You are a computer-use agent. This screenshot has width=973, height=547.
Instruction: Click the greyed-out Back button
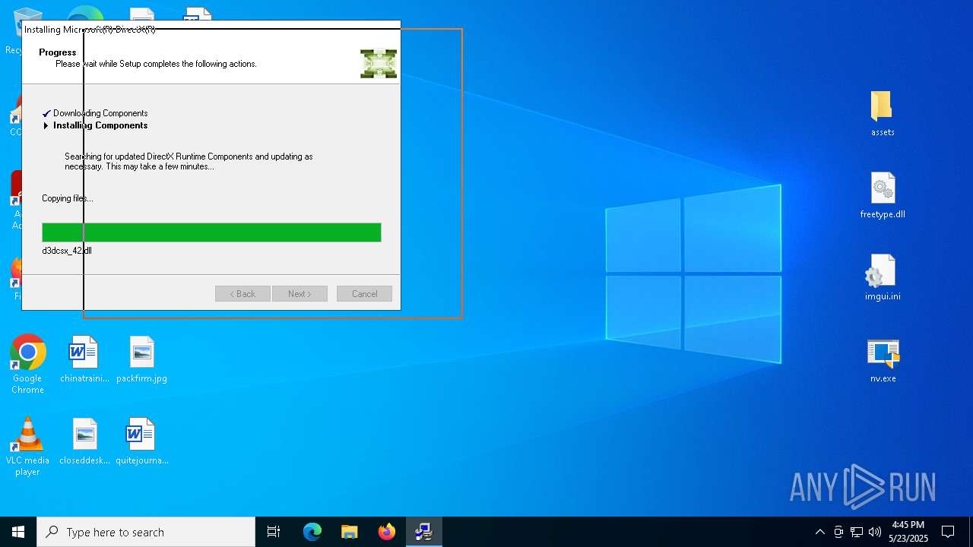242,294
